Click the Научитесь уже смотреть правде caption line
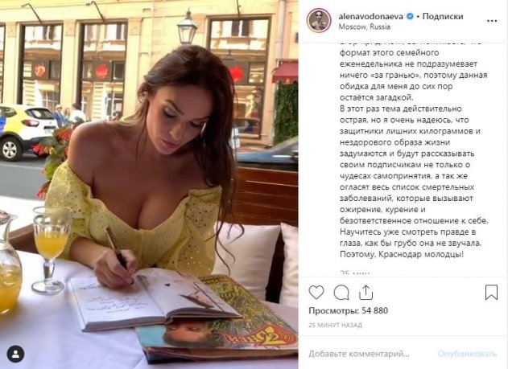This screenshot has height=369, width=508. 407,232
